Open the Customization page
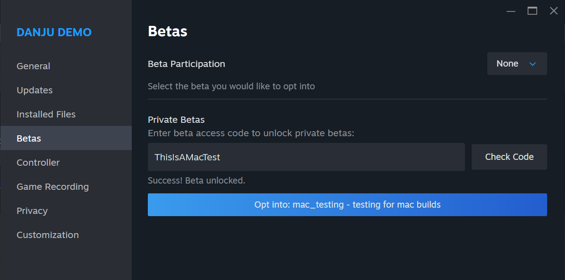565x280 pixels. pyautogui.click(x=47, y=234)
